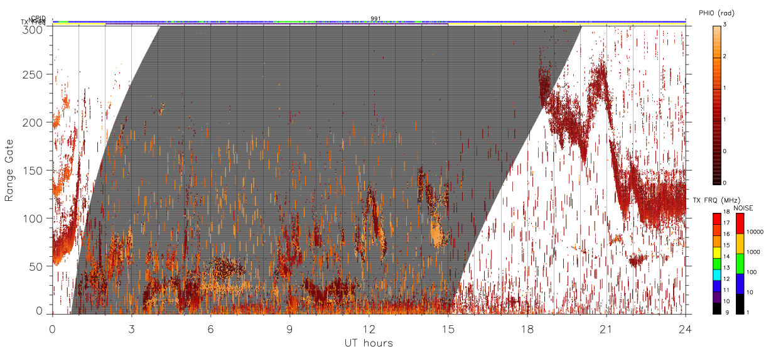Viewport: 771px width, 356px height.
Task: Click the cyan band in TX FRQ colorbar
Action: (x=716, y=275)
